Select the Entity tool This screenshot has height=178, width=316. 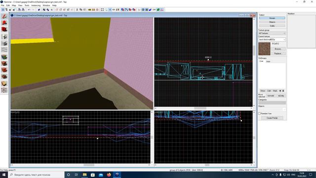[x=4, y=37]
